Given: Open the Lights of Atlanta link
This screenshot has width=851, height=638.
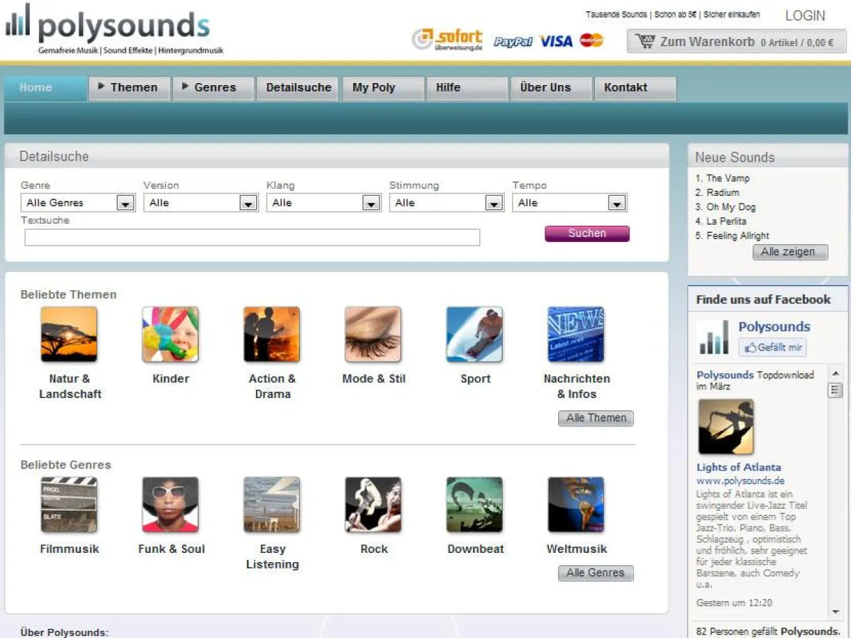Looking at the screenshot, I should pos(738,467).
